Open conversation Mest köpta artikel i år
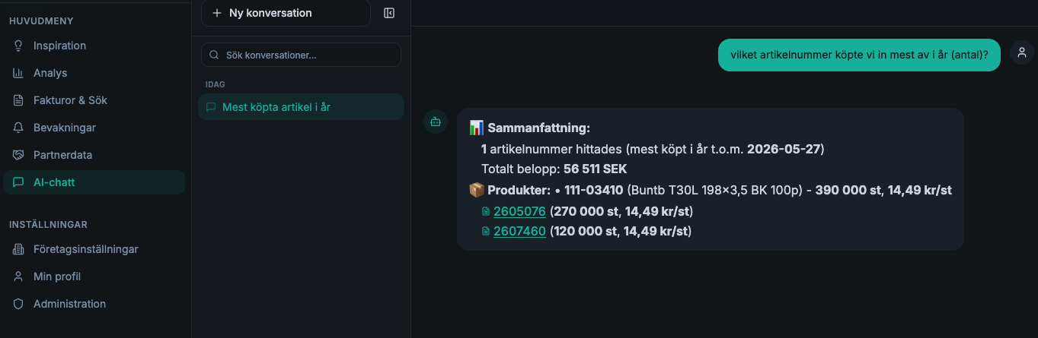This screenshot has width=1038, height=338. pyautogui.click(x=301, y=107)
